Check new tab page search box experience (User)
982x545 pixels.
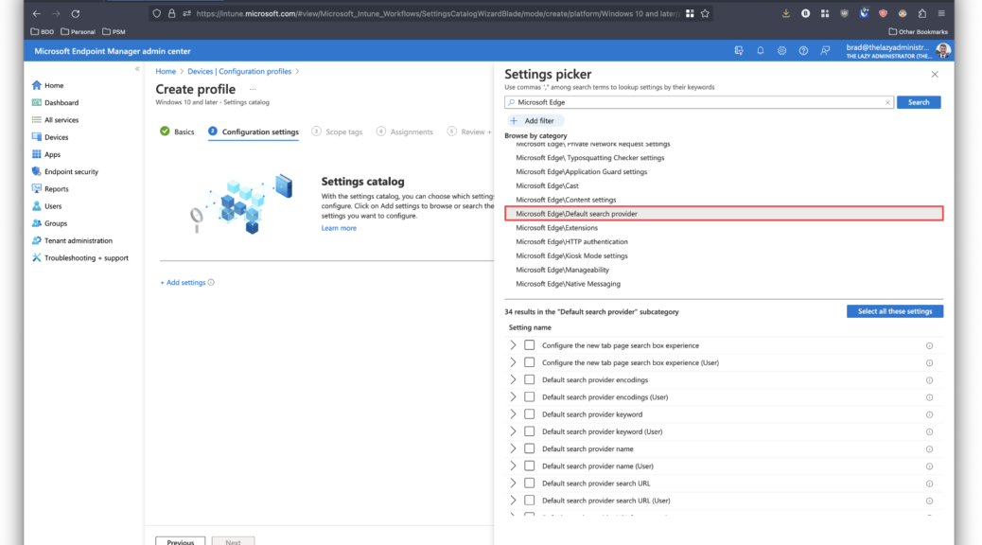click(x=529, y=362)
